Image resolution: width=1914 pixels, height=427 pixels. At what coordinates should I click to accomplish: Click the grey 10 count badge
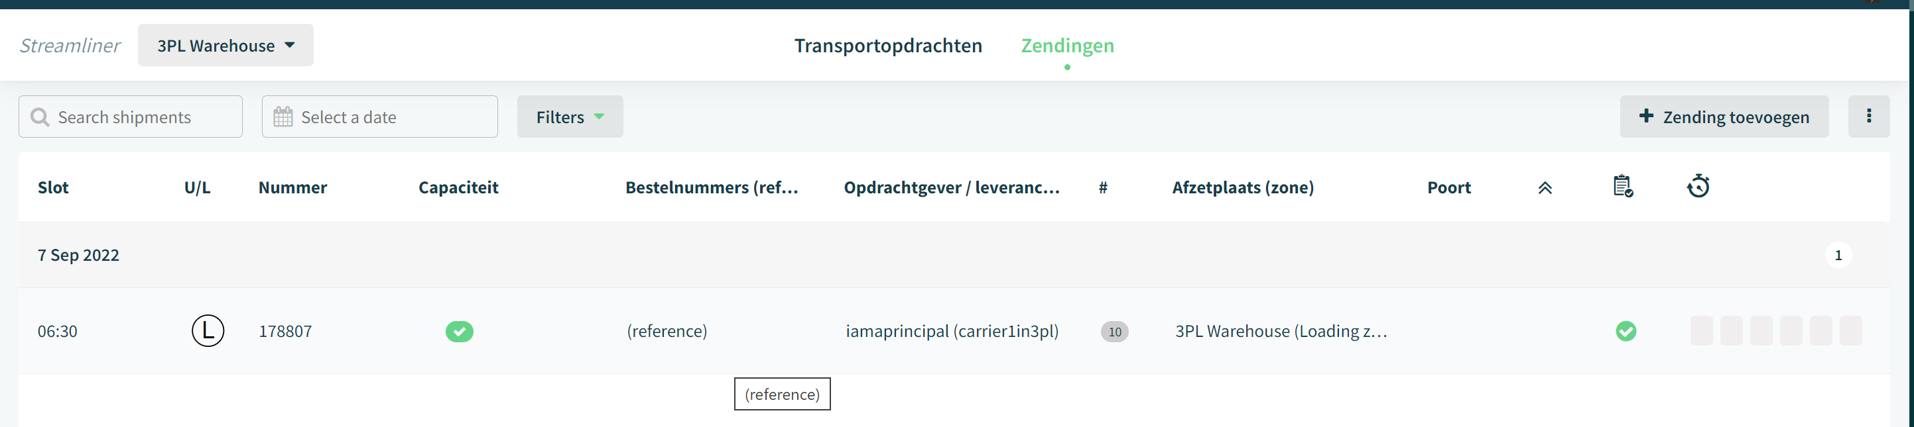[1115, 332]
